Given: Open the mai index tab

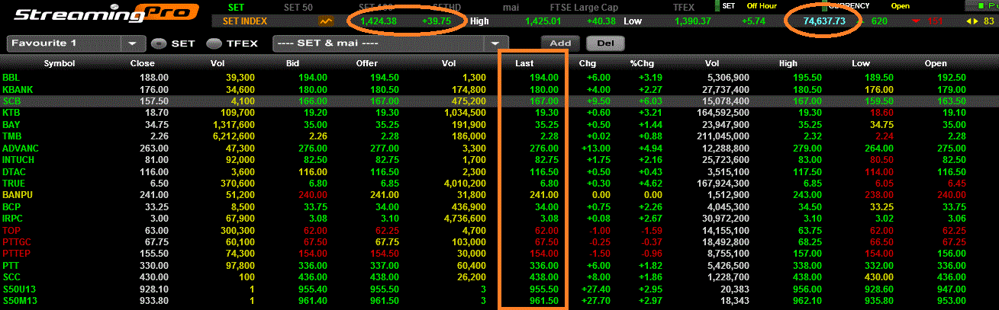Looking at the screenshot, I should (511, 6).
